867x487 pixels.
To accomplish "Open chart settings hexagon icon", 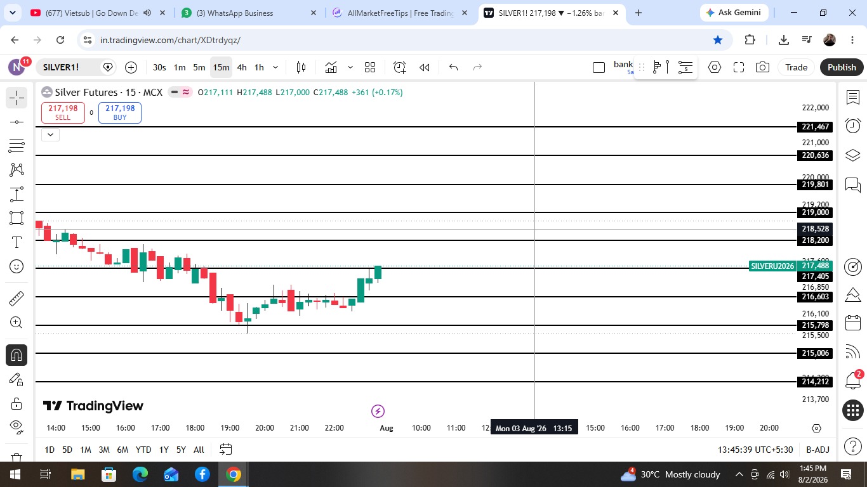I will click(x=715, y=67).
